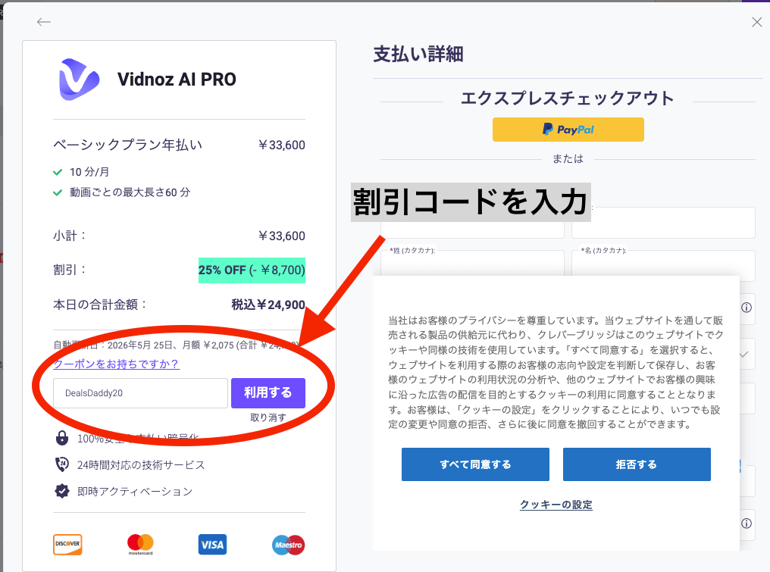770x572 pixels.
Task: Click the upper info circle icon
Action: pyautogui.click(x=747, y=308)
